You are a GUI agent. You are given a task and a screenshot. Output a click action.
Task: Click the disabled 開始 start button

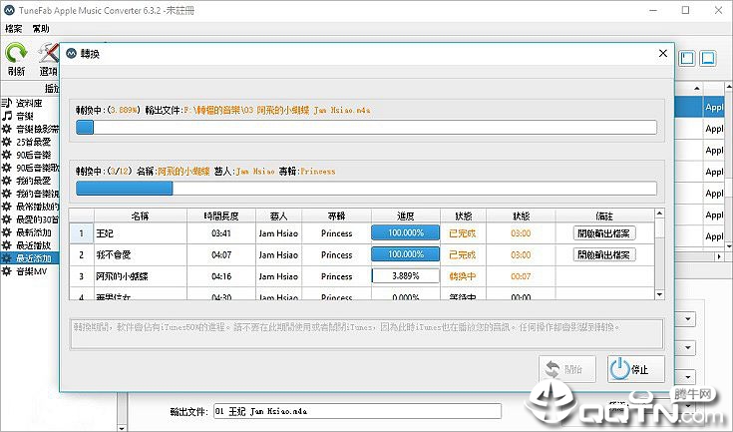coord(567,369)
